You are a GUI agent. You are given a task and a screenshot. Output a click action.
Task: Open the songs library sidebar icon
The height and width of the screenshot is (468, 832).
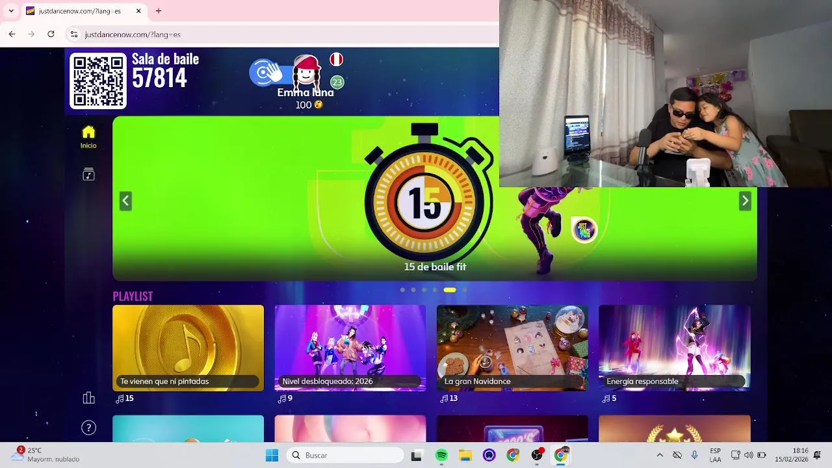click(x=88, y=174)
